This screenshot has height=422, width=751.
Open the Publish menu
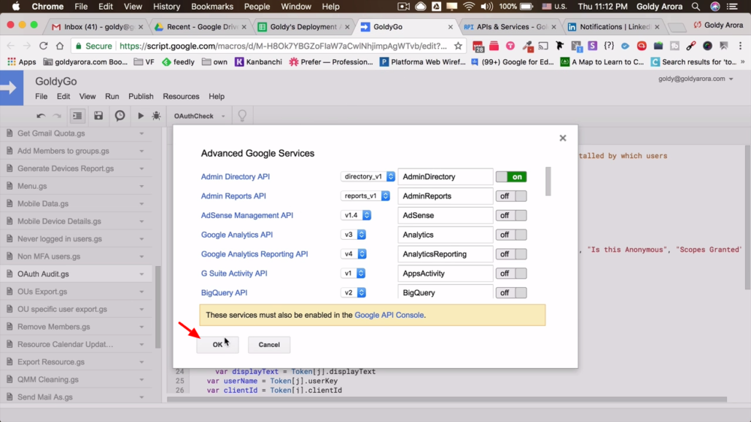(141, 96)
